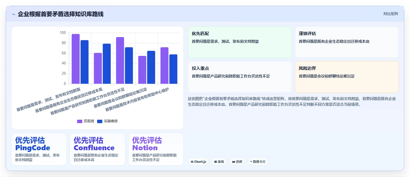410x177 pixels.
Task: Open the 投入重点 card
Action: pos(240,77)
